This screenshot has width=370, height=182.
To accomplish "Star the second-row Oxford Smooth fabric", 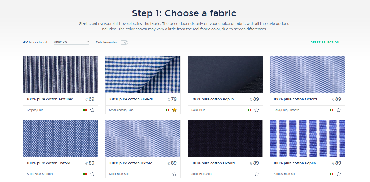I will coord(92,174).
